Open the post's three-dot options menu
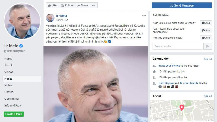The width and height of the screenshot is (217, 122). 144,15
